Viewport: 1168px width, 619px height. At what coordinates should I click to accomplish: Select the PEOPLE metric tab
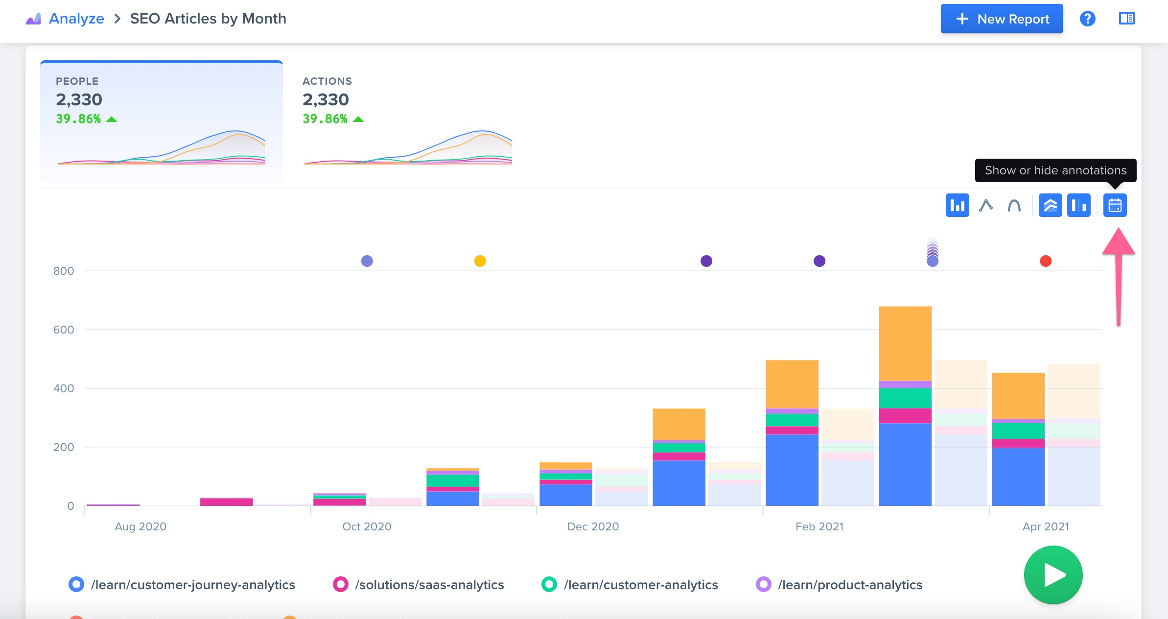(x=162, y=121)
